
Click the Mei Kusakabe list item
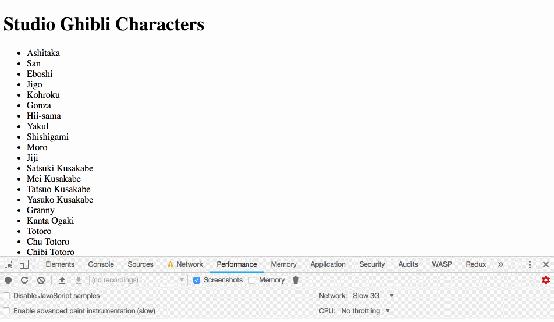coord(54,179)
